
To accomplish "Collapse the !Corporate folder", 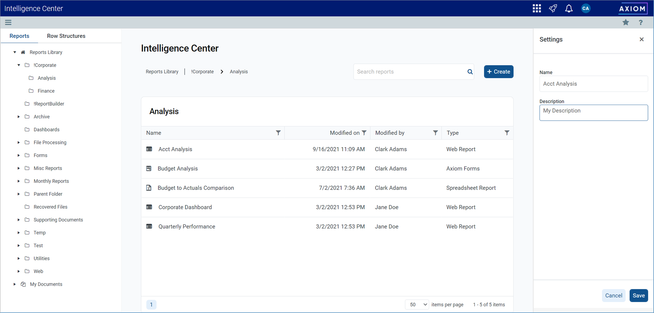I will [19, 65].
